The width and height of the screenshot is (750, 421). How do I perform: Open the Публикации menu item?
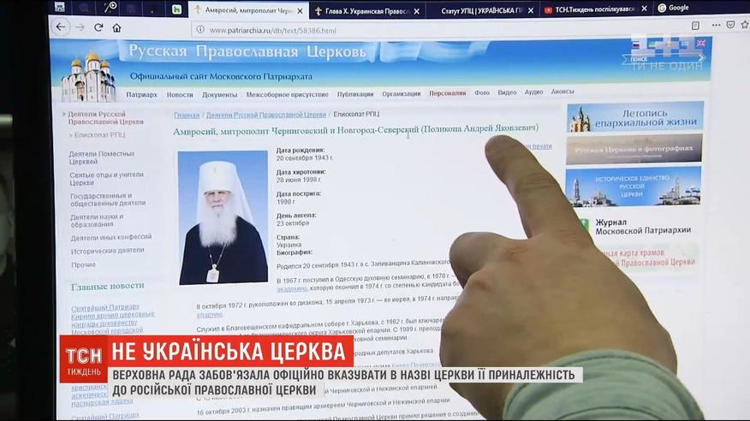pos(355,94)
